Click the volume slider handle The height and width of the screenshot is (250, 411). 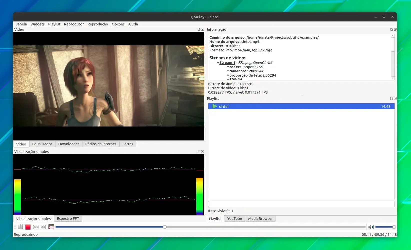coord(394,227)
